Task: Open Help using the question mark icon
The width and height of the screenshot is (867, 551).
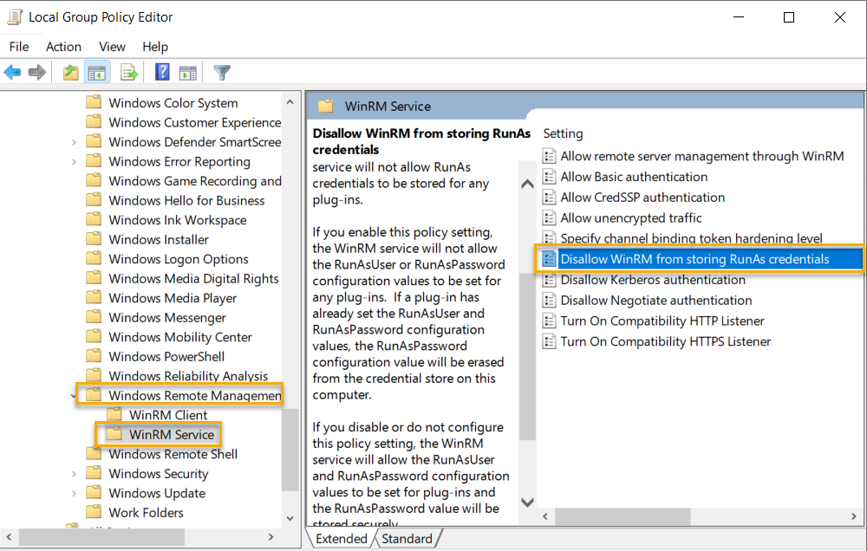Action: pos(162,73)
